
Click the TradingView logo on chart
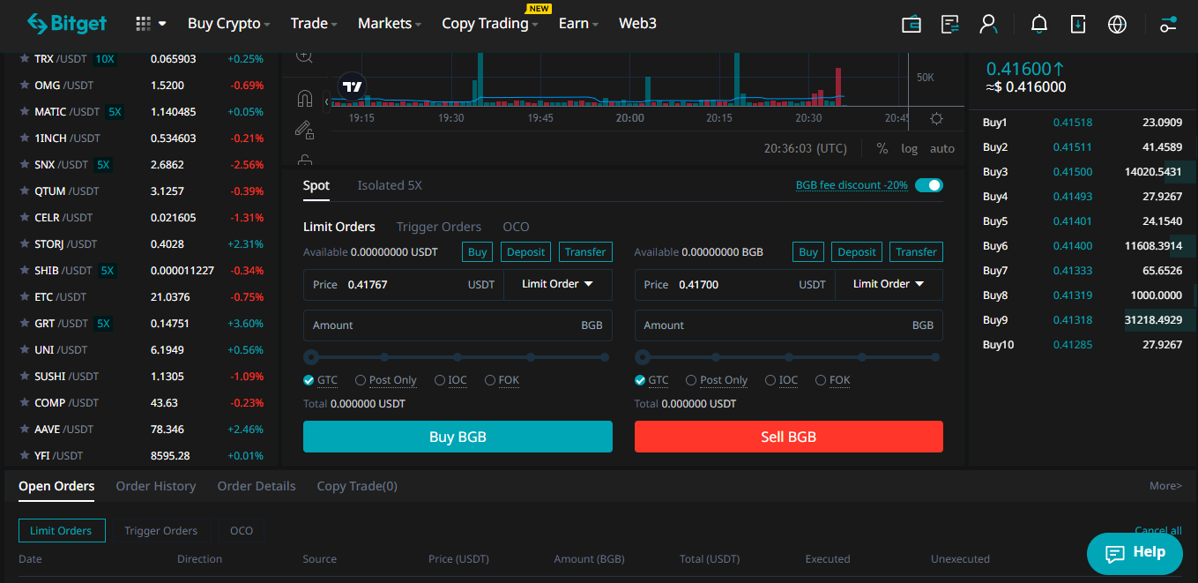353,86
